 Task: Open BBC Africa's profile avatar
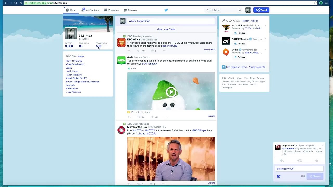pos(121,43)
